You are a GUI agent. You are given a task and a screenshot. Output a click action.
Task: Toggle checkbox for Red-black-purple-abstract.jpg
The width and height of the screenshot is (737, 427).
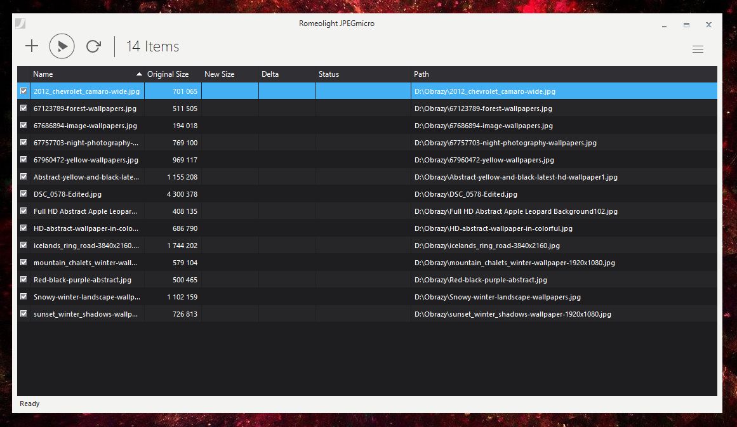23,280
